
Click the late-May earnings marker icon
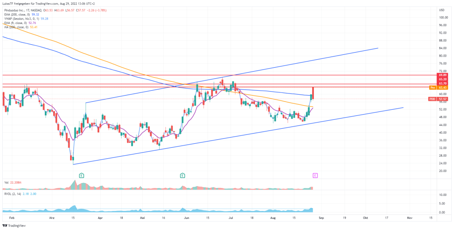182,176
